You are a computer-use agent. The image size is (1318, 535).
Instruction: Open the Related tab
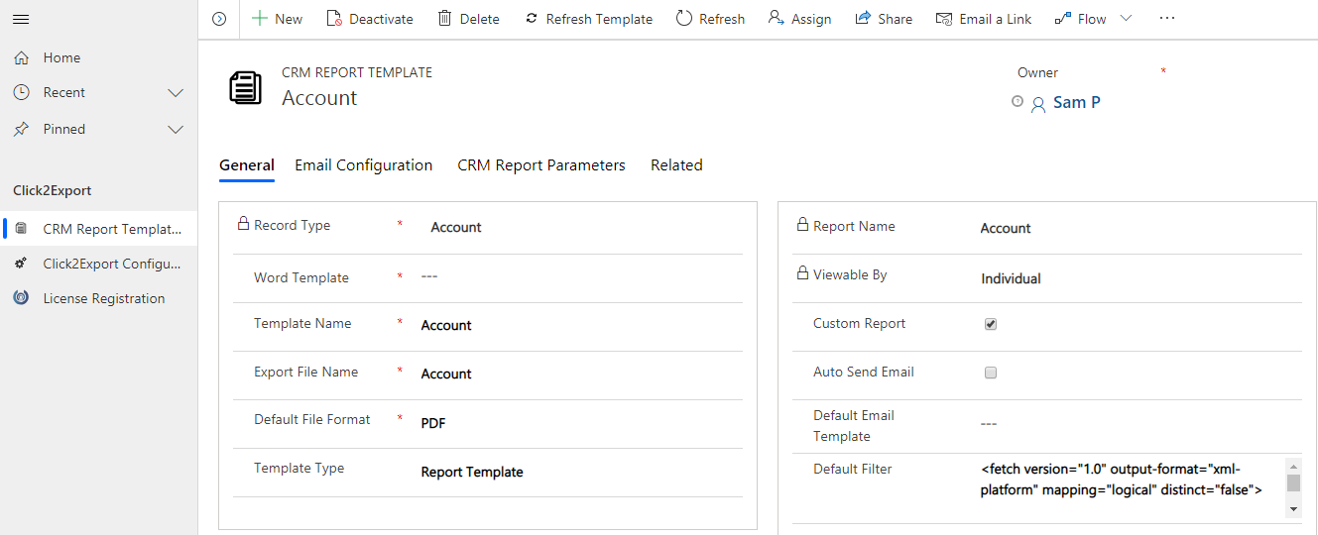pyautogui.click(x=676, y=165)
